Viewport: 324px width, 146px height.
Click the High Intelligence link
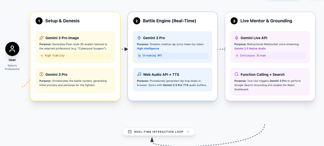(148, 48)
